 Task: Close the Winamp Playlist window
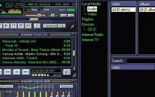(76, 35)
